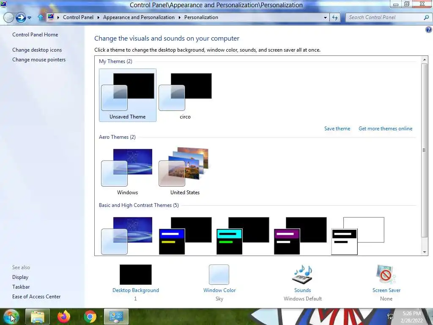
Task: Click the greyed Back navigation button
Action: [x=8, y=18]
